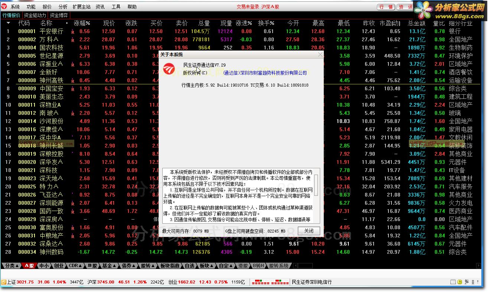Open the 分析 menu
The height and width of the screenshot is (292, 488).
point(63,7)
